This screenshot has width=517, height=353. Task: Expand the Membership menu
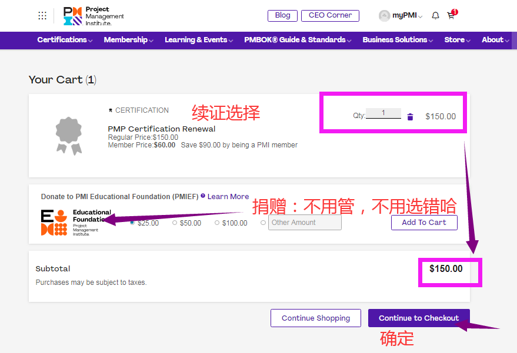tap(129, 40)
